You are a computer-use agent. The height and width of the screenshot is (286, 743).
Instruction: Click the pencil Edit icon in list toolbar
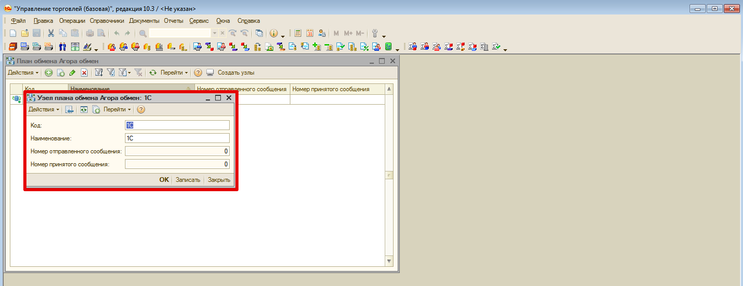pyautogui.click(x=73, y=73)
